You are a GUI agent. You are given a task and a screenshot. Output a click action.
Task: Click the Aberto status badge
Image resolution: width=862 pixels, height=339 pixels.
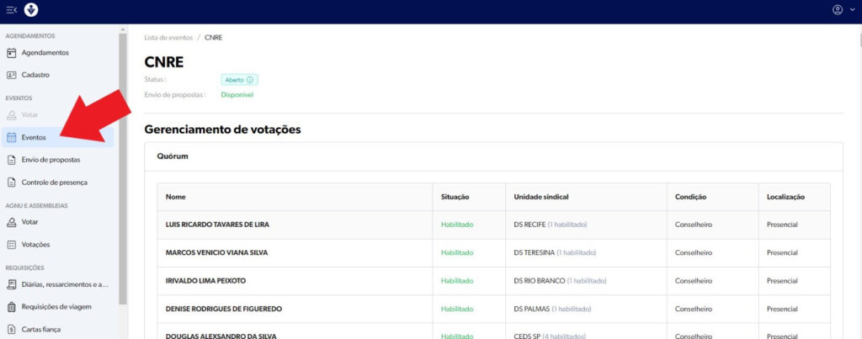(238, 80)
